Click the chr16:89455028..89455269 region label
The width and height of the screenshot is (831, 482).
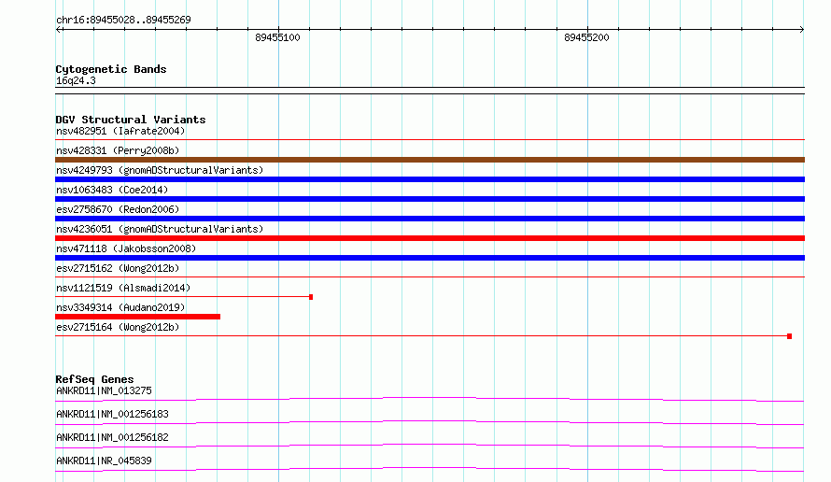(x=123, y=20)
